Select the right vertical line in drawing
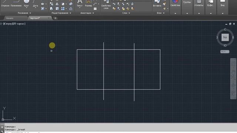Viewport: 237px width, 133px height. tap(134, 72)
